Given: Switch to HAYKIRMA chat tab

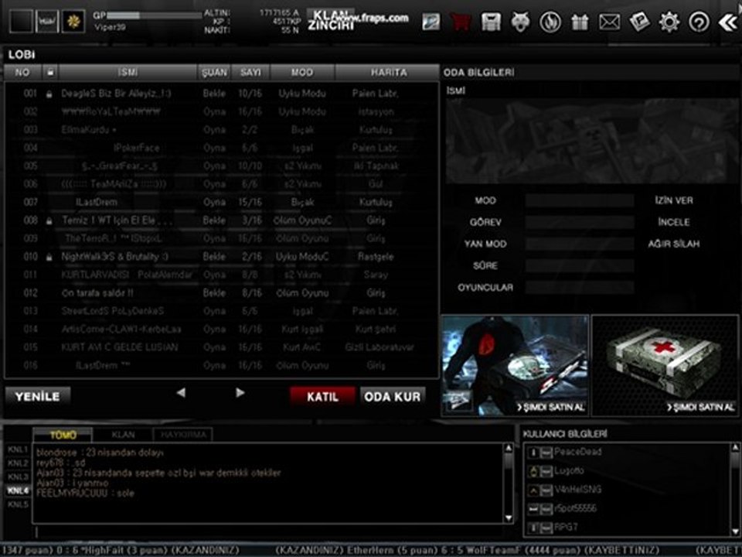Looking at the screenshot, I should click(183, 435).
